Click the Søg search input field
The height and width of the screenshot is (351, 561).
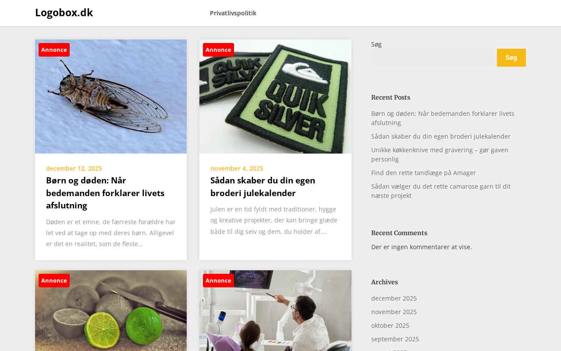tap(434, 57)
